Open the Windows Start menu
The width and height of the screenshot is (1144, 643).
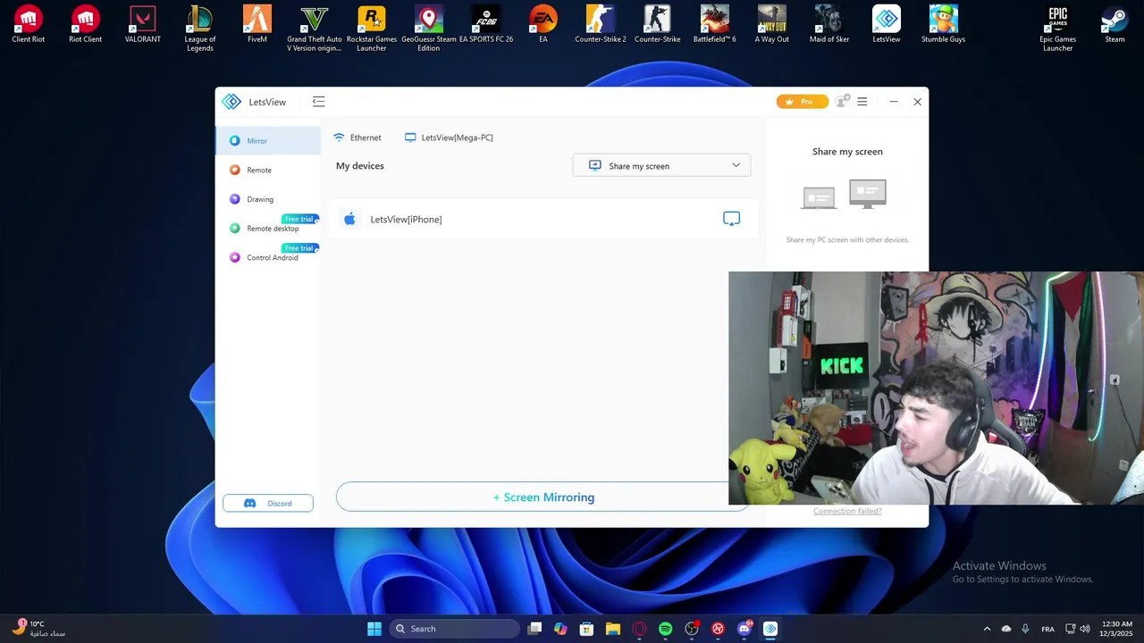point(374,629)
